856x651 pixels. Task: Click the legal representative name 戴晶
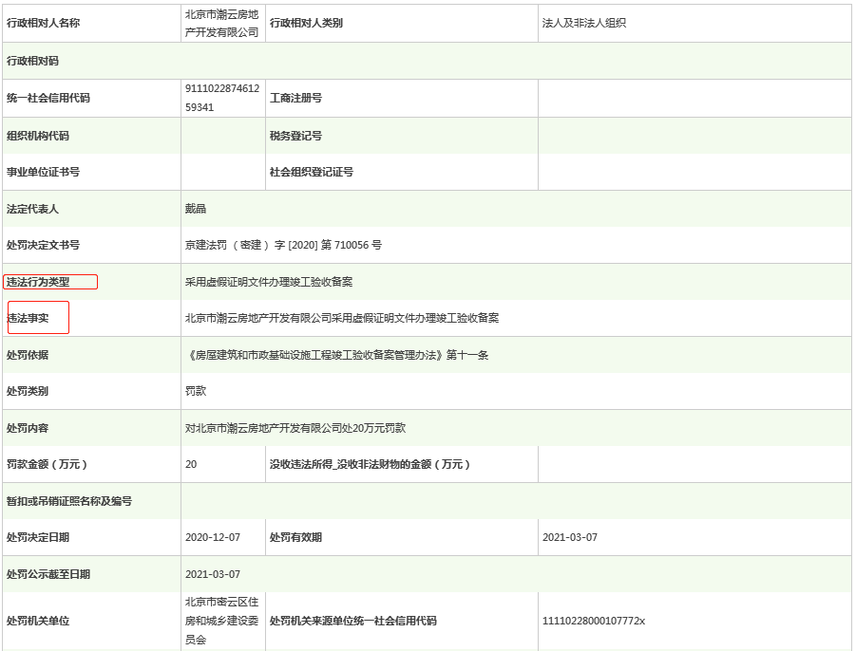(196, 209)
